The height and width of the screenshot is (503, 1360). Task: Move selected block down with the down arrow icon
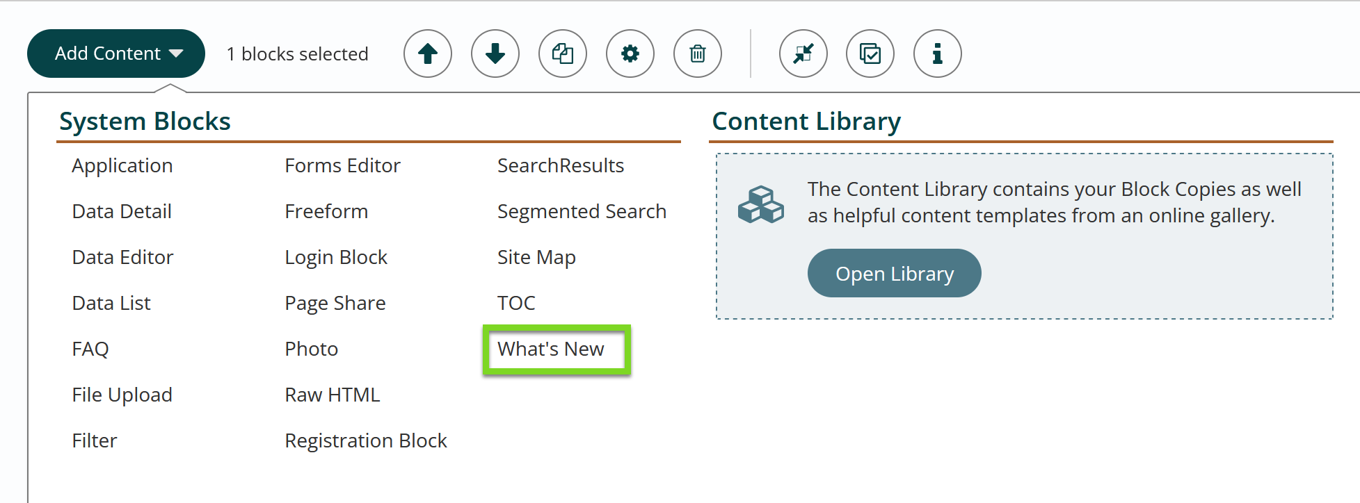pos(495,53)
